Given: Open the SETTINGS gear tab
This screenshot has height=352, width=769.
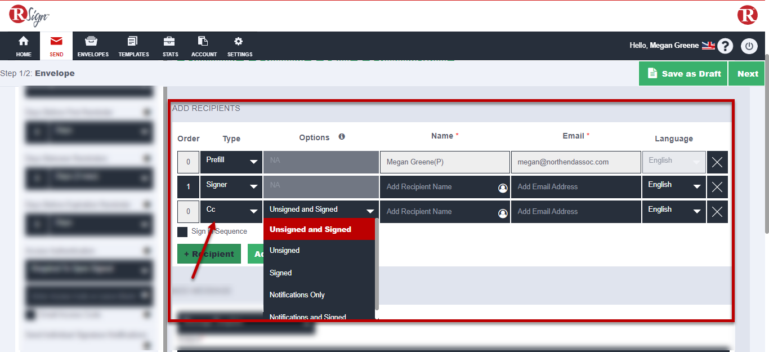Looking at the screenshot, I should click(x=239, y=46).
